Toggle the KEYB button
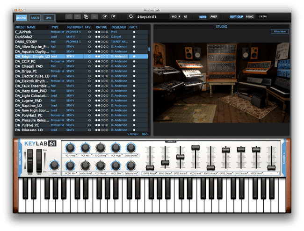Screen dimensions: 304x231 203,17
